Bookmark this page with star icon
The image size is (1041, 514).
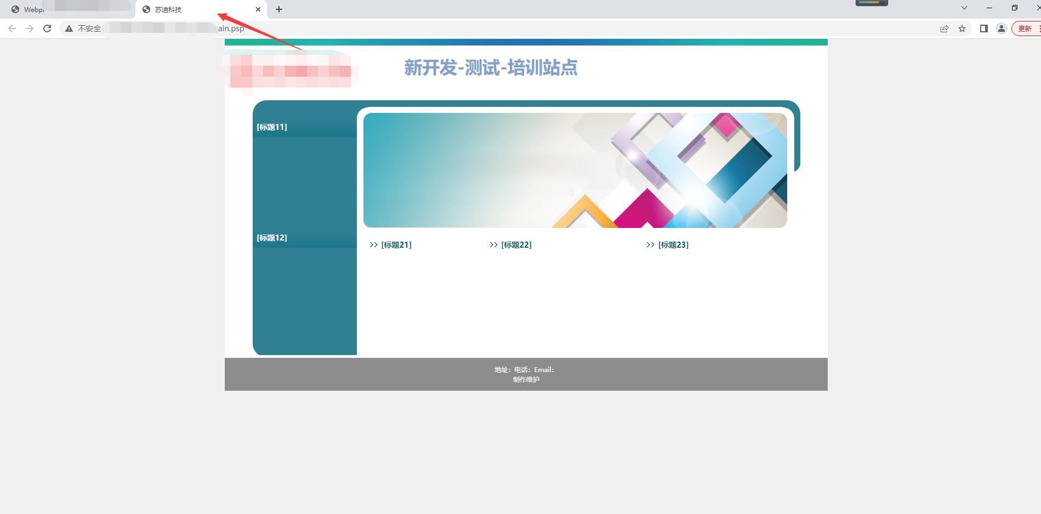coord(962,28)
